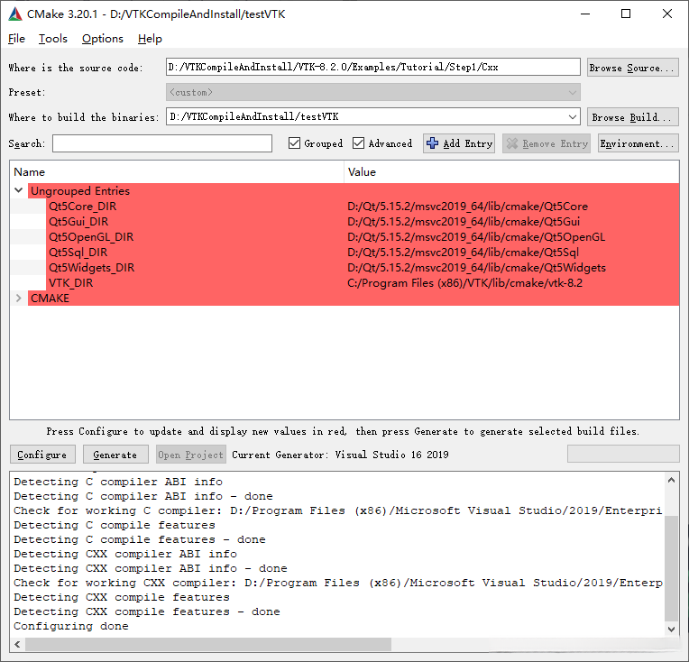Image resolution: width=689 pixels, height=662 pixels.
Task: Open the Tools menu
Action: pyautogui.click(x=52, y=39)
